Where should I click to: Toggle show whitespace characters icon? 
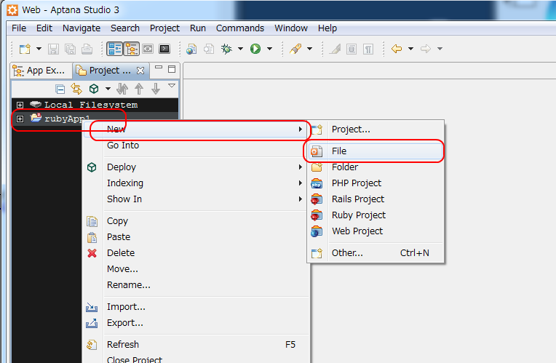[x=368, y=49]
